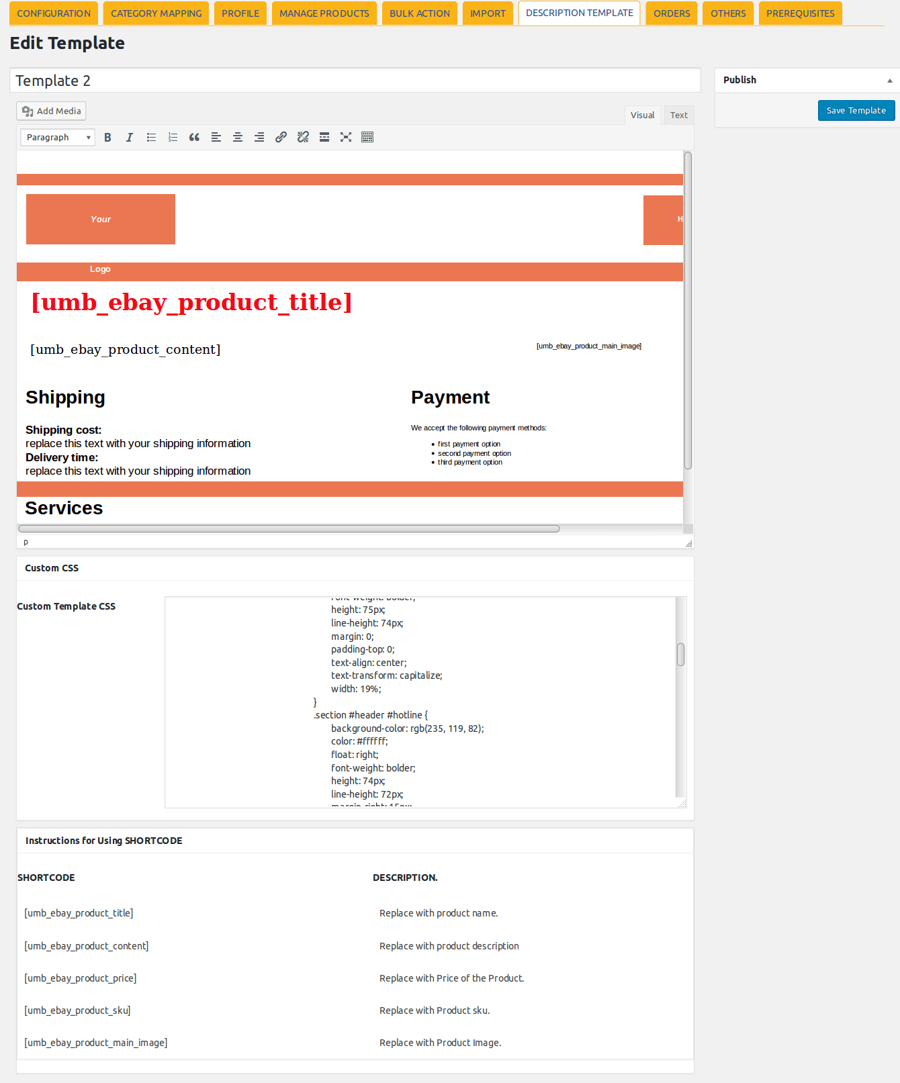900x1083 pixels.
Task: Insert Read More tag
Action: pos(324,137)
